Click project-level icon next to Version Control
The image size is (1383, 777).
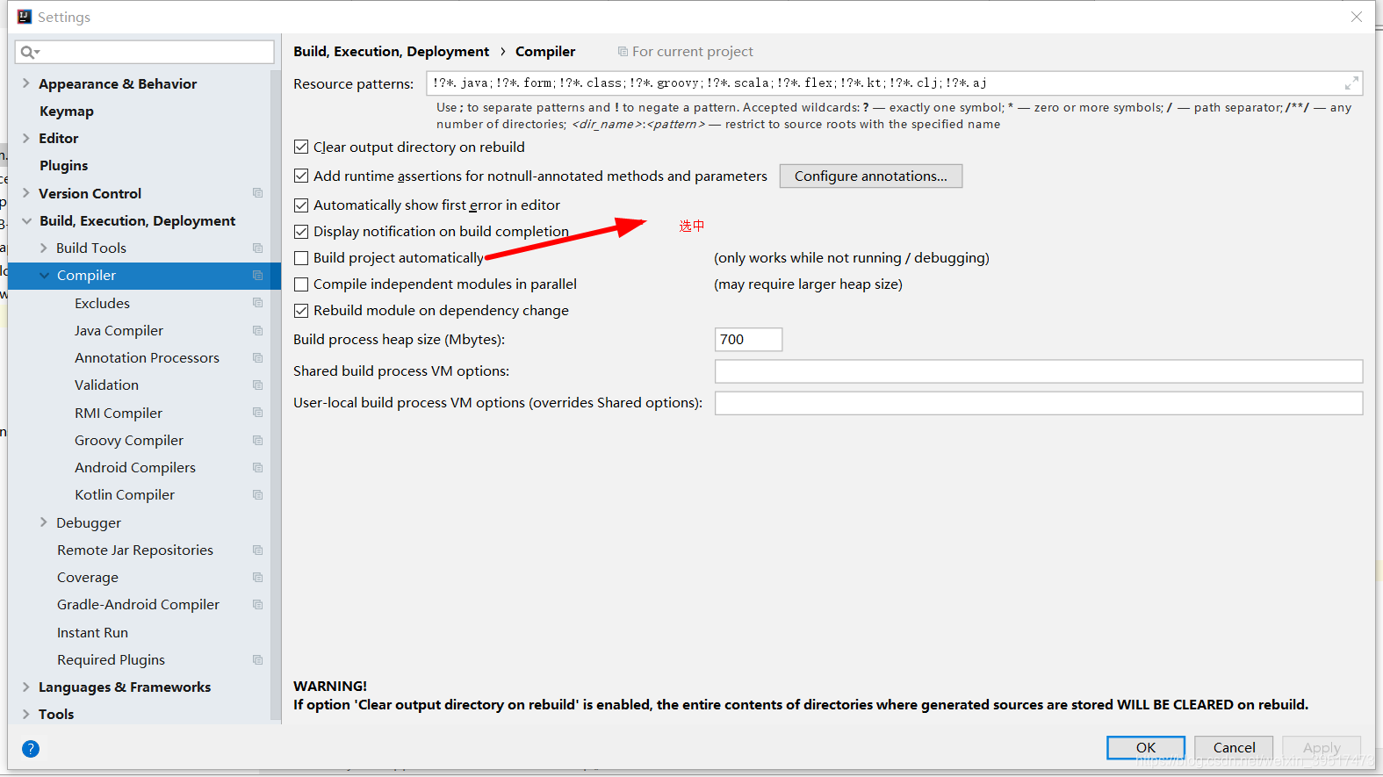pyautogui.click(x=257, y=193)
